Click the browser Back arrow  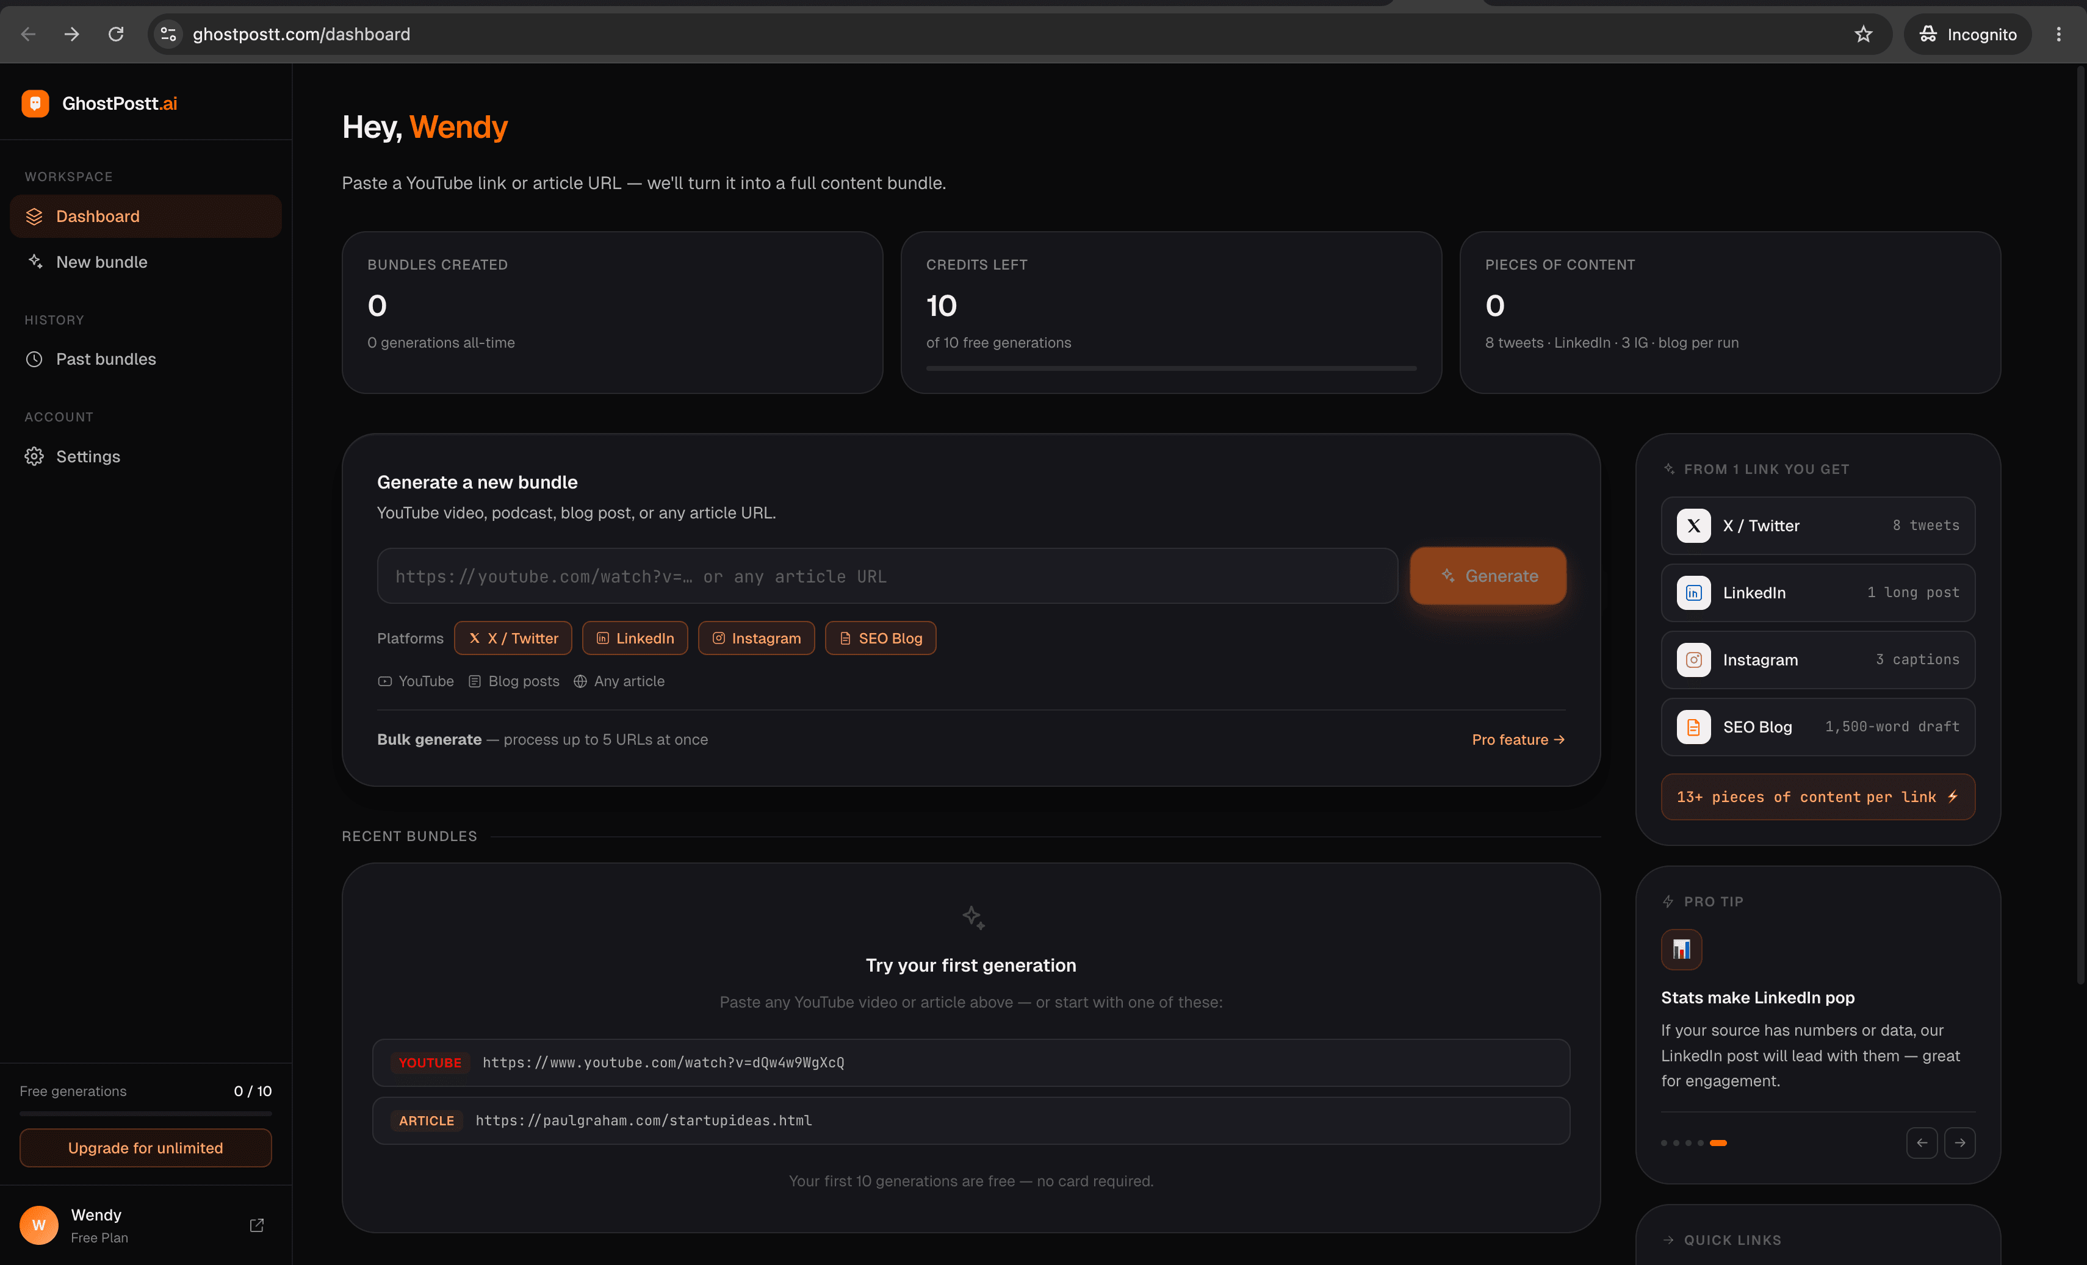pyautogui.click(x=28, y=34)
